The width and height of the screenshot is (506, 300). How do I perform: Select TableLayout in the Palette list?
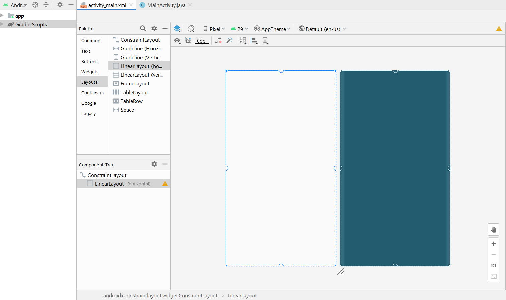tap(139, 93)
